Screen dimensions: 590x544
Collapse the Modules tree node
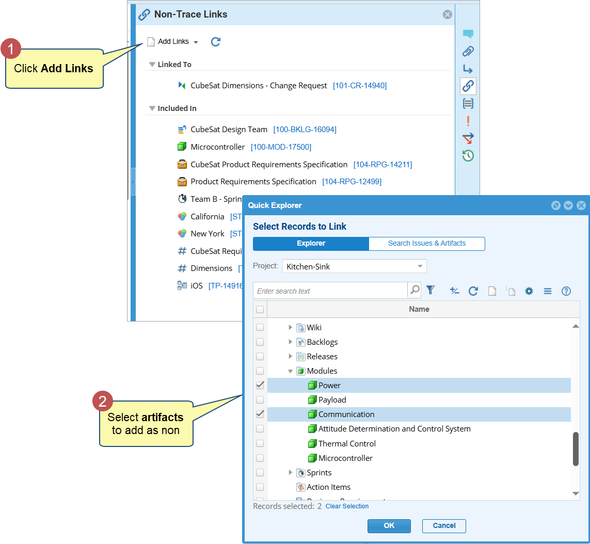pos(291,371)
